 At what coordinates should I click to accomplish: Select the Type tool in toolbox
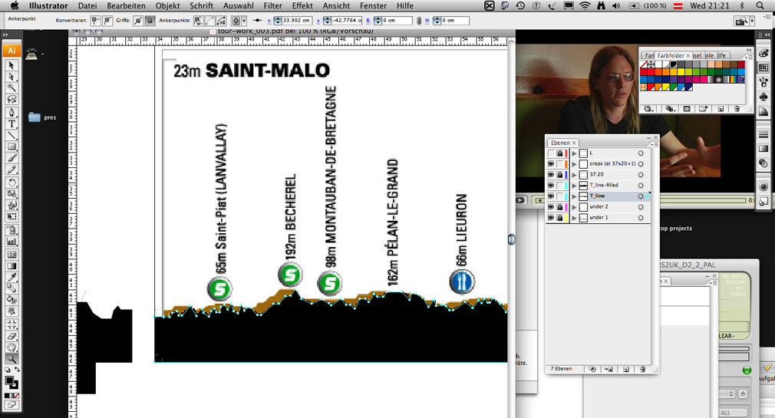tap(12, 123)
